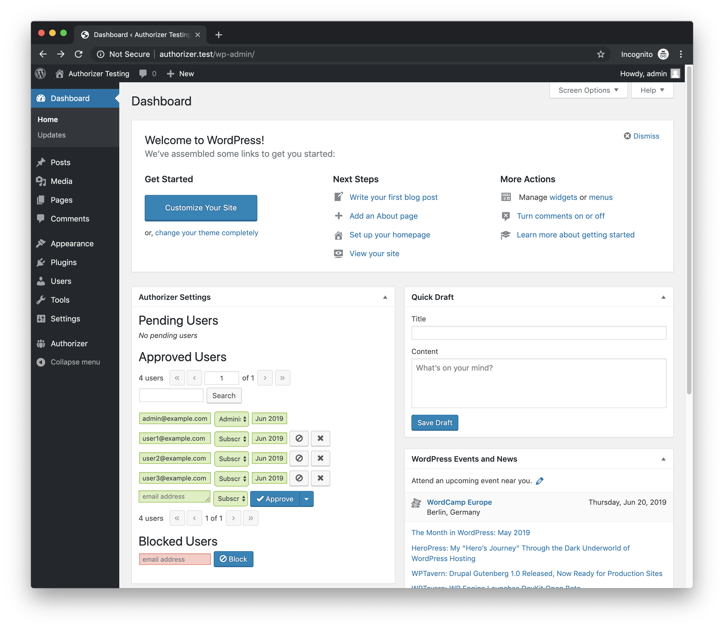Toggle the Quick Draft widget panel
This screenshot has height=629, width=724.
pos(663,297)
